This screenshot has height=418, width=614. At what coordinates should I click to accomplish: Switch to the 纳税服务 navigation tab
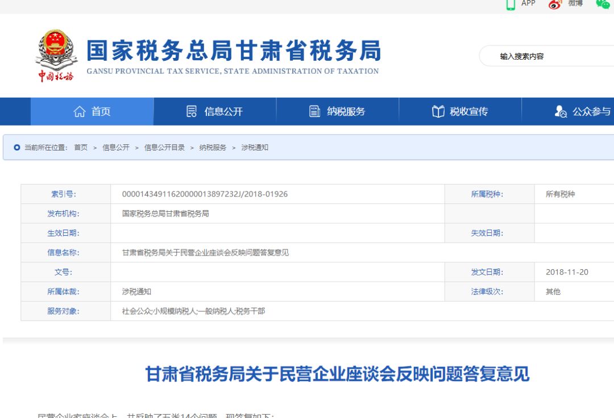coord(346,112)
